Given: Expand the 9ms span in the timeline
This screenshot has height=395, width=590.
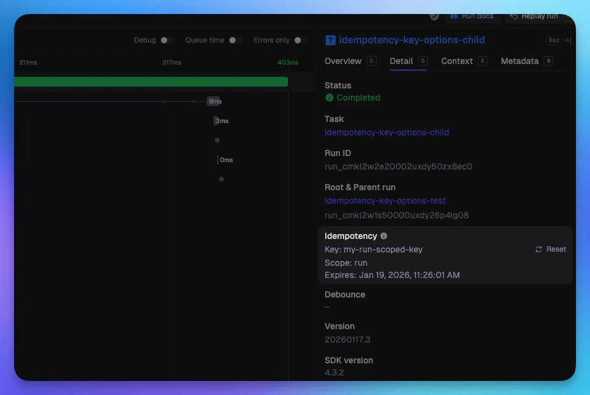Looking at the screenshot, I should point(215,101).
